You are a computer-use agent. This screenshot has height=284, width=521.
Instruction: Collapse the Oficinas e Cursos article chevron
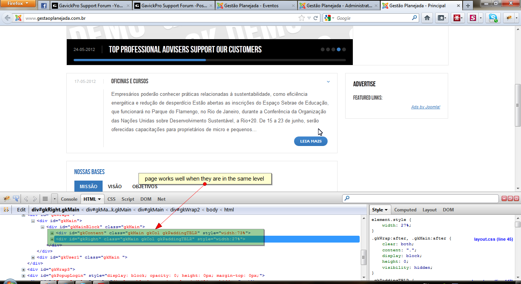point(328,82)
